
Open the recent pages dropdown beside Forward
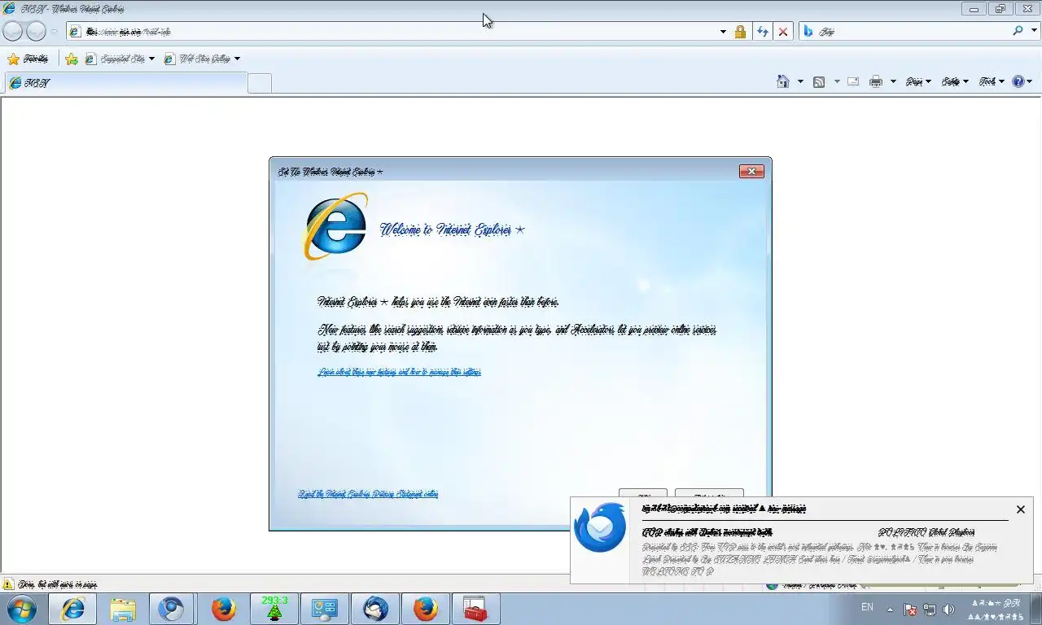(54, 32)
